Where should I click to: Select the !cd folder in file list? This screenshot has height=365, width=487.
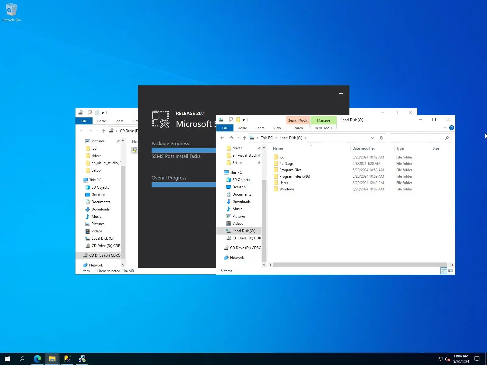[282, 157]
